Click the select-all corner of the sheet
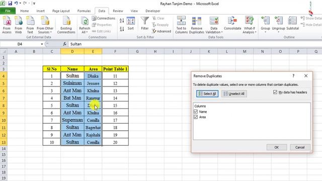 [x=4, y=51]
